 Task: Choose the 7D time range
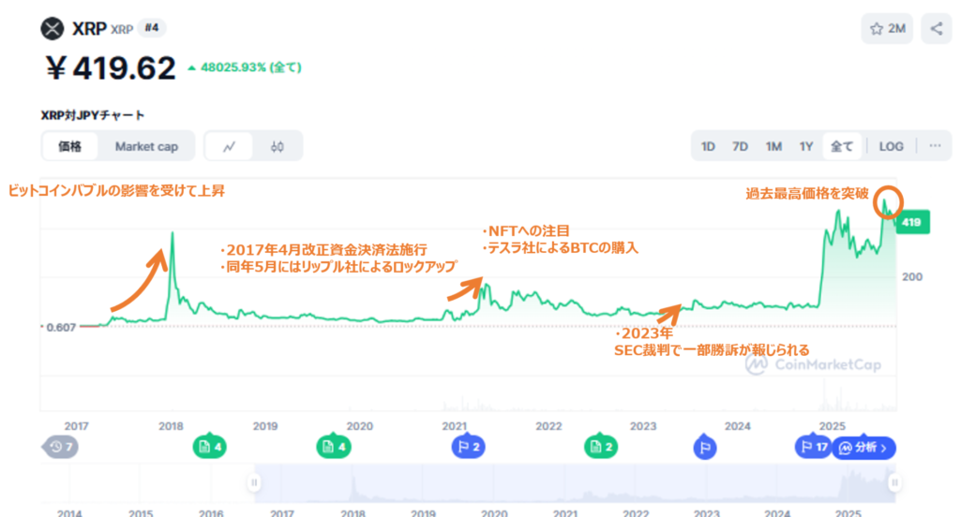(741, 146)
